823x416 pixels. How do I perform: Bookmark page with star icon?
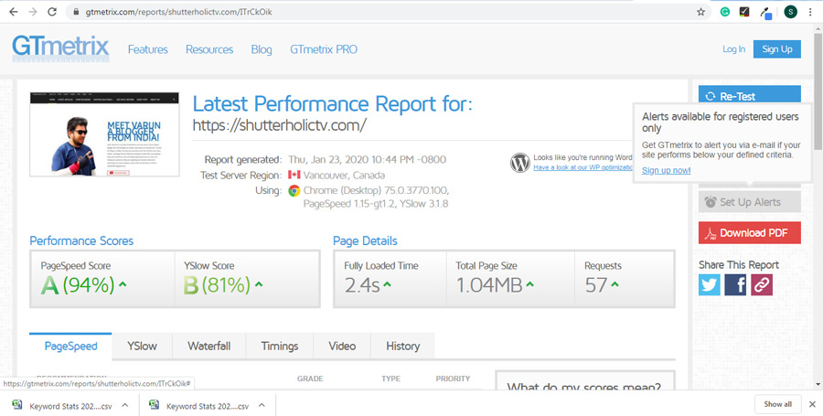click(700, 12)
